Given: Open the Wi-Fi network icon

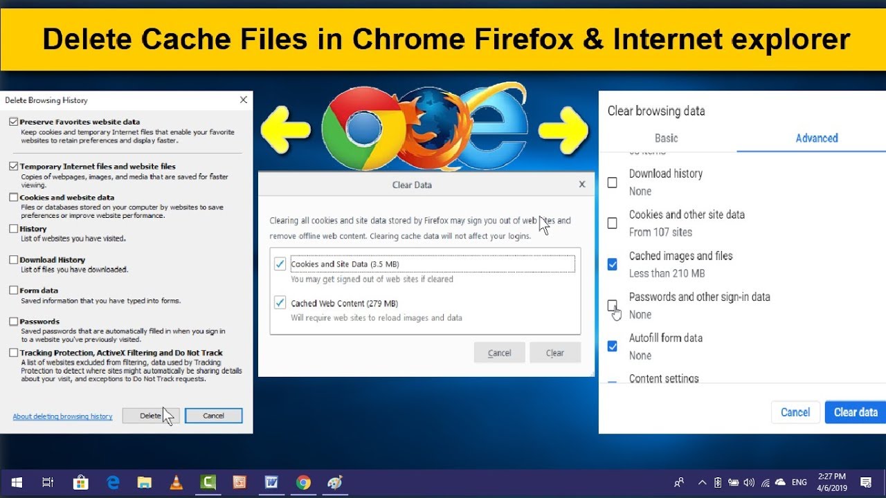Looking at the screenshot, I should 766,482.
